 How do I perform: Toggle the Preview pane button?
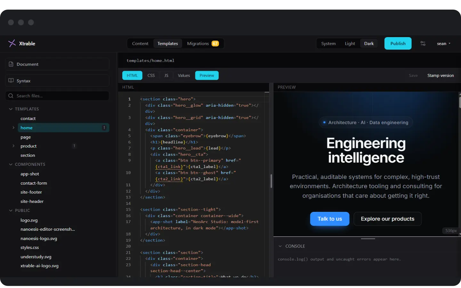click(207, 76)
